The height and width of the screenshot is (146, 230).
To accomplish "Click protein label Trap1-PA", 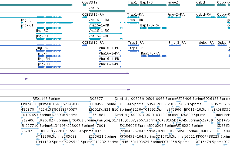I will [x=136, y=43].
